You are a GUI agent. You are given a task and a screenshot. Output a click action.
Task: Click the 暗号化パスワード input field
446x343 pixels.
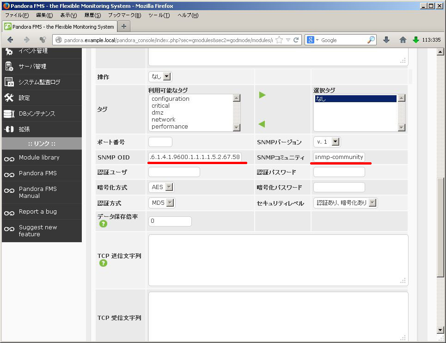[339, 187]
